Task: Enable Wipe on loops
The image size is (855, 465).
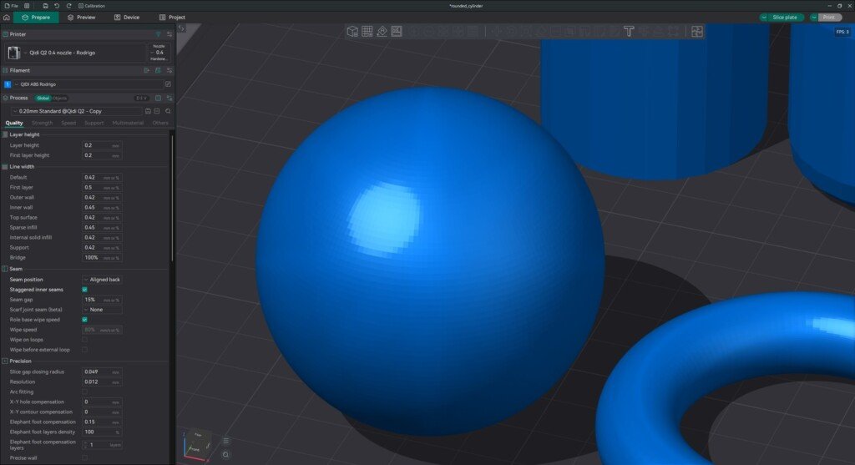Action: 84,340
